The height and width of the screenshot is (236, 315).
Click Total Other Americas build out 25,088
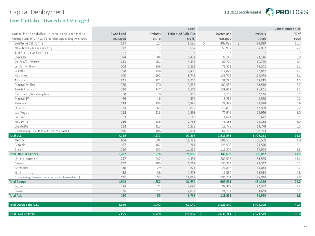coord(191,154)
